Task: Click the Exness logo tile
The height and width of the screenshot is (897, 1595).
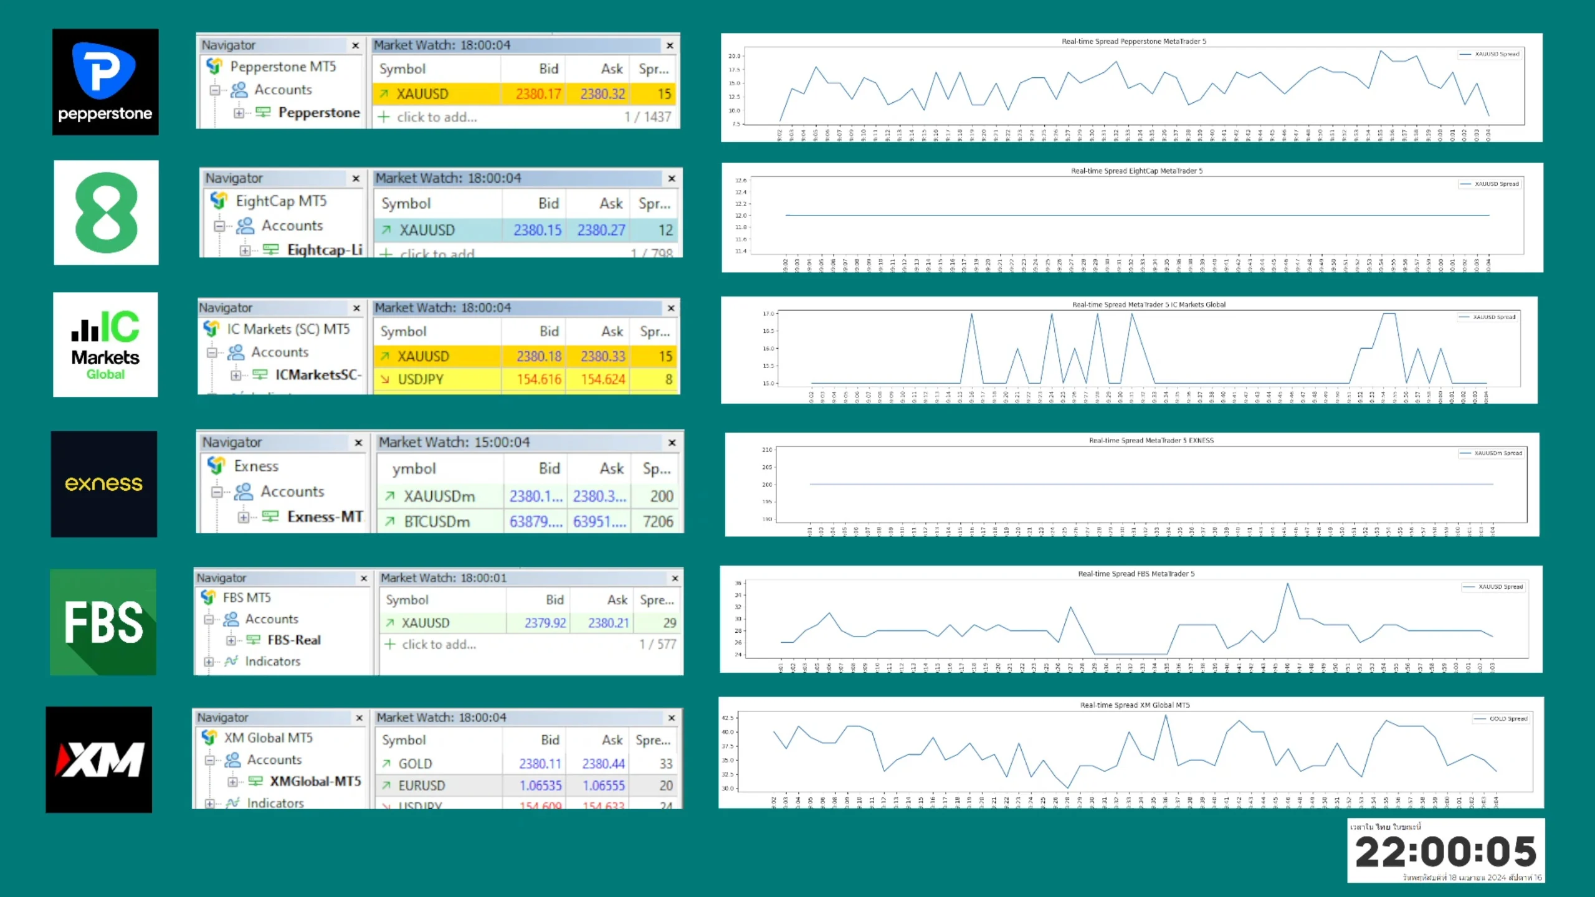Action: [x=104, y=484]
